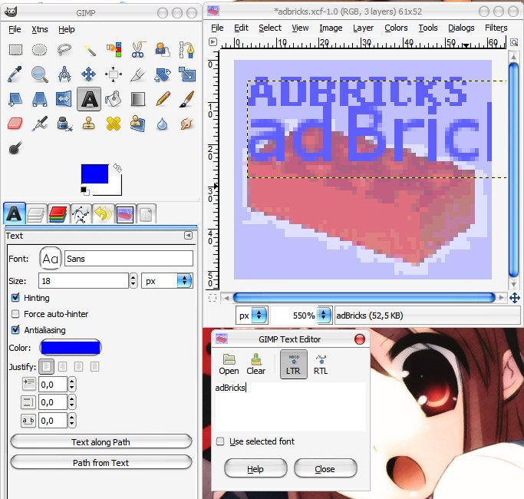The width and height of the screenshot is (524, 499).
Task: Select the Fuzzy Select magic wand tool
Action: click(x=89, y=50)
